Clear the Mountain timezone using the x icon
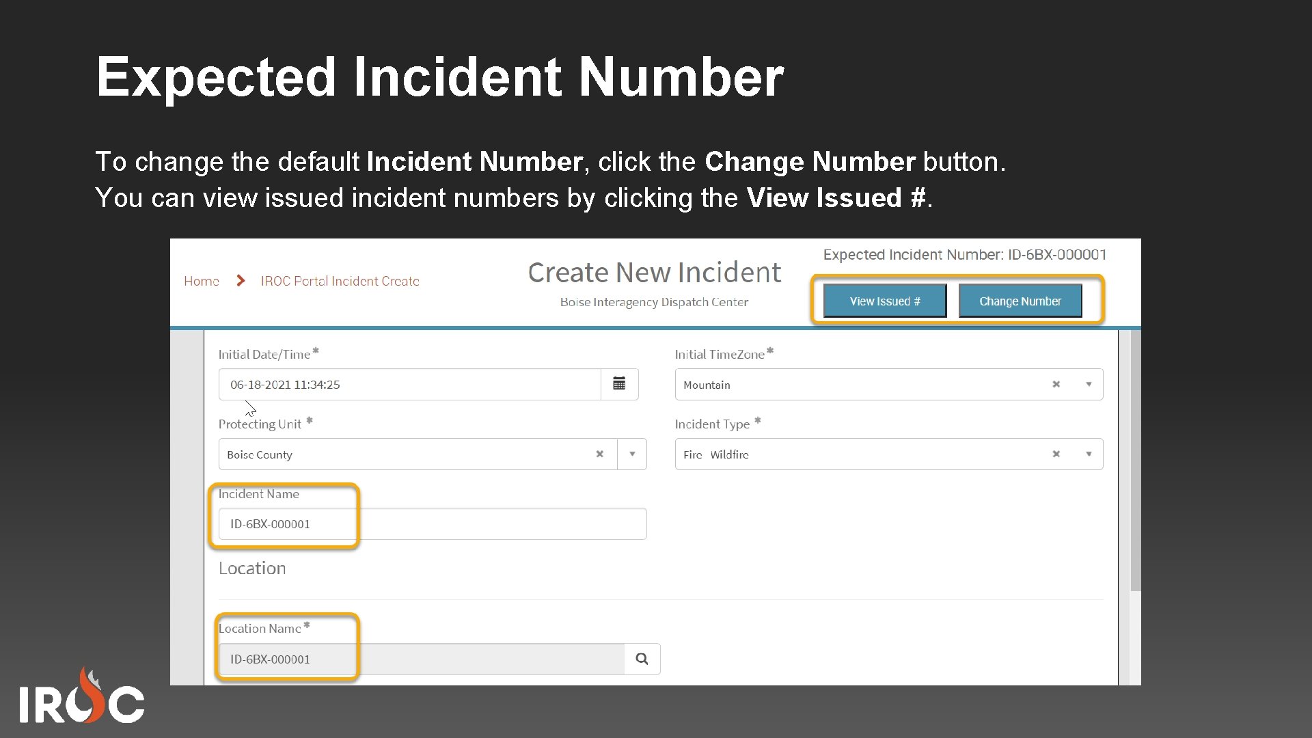Screen dimensions: 1312x738 click(1056, 384)
